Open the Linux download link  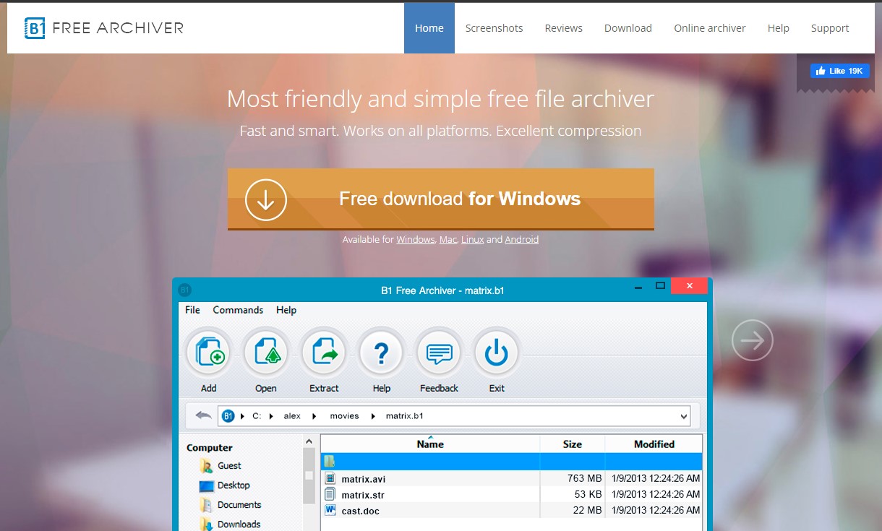pyautogui.click(x=473, y=239)
